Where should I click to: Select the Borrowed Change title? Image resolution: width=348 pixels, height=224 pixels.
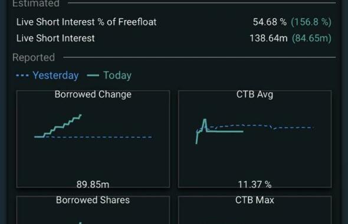tap(93, 94)
